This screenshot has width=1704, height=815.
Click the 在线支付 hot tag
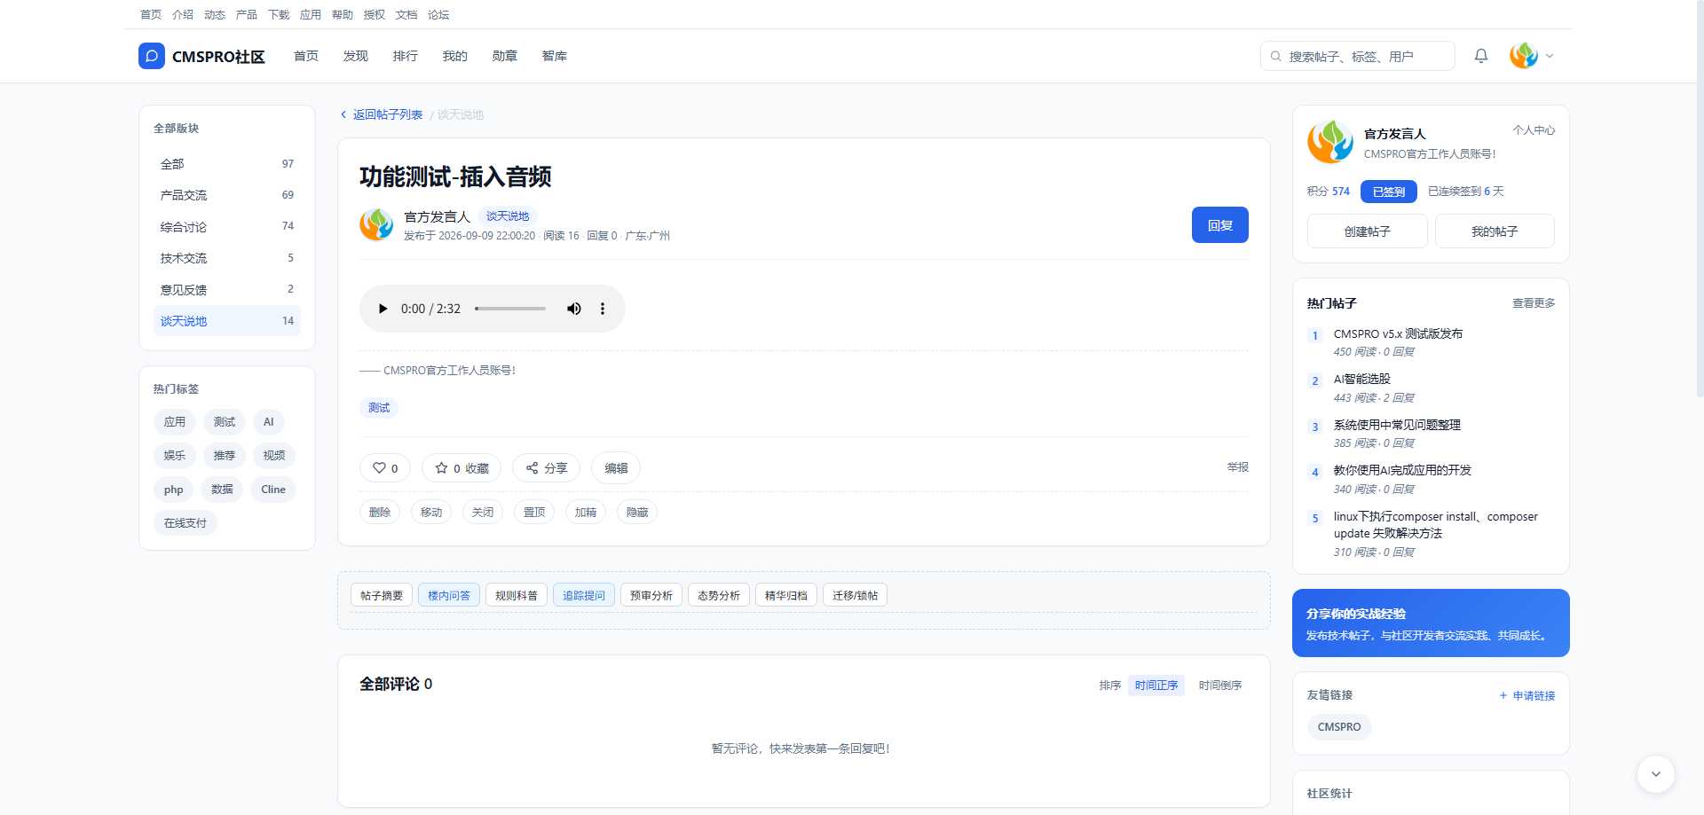click(x=185, y=523)
